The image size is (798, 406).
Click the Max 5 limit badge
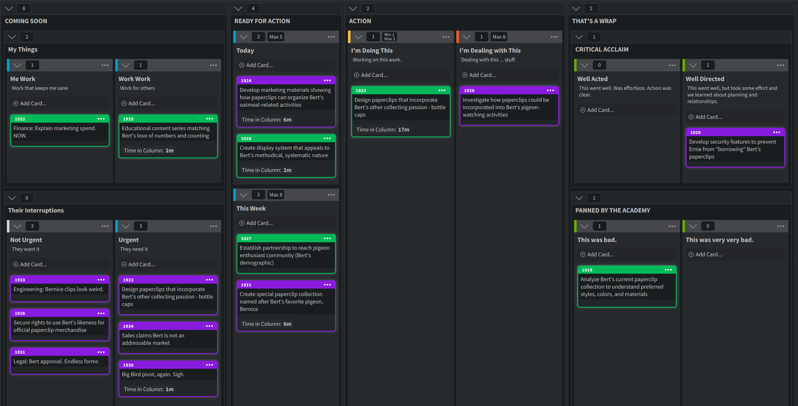coord(275,37)
